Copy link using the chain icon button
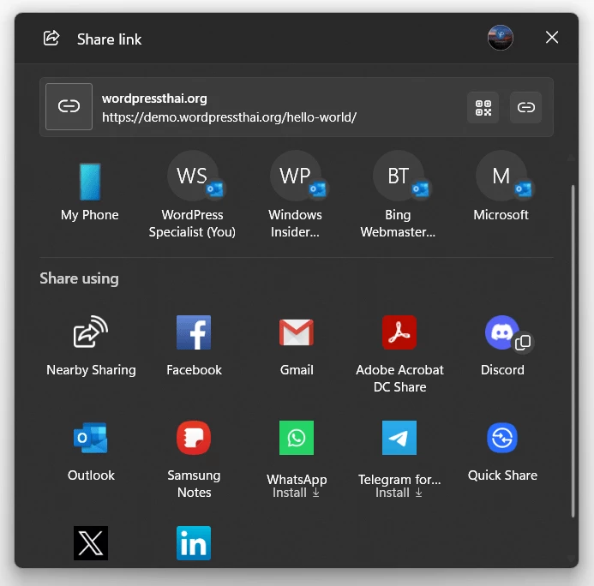594x586 pixels. 525,107
